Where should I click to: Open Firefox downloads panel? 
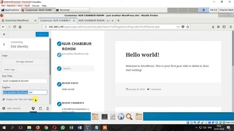tap(213, 27)
